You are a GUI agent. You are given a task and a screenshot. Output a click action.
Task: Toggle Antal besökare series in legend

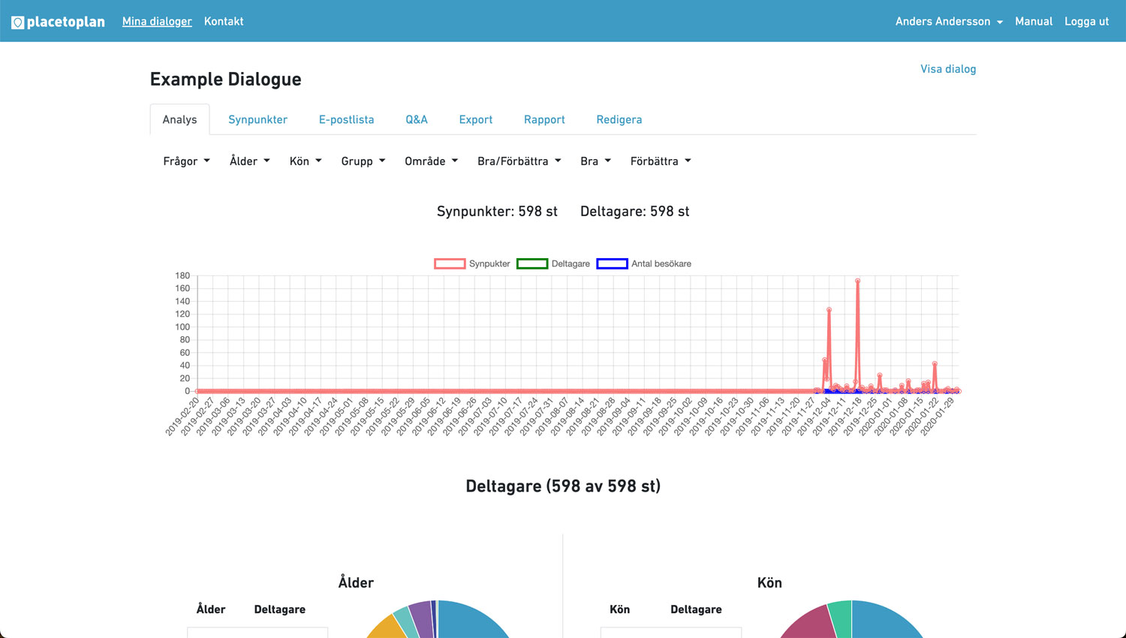coord(643,263)
